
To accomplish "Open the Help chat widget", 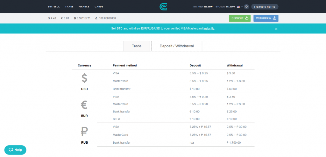I will (15, 150).
